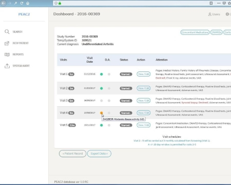Click the shield pocket icon in address bar
The image size is (231, 185).
click(224, 3)
